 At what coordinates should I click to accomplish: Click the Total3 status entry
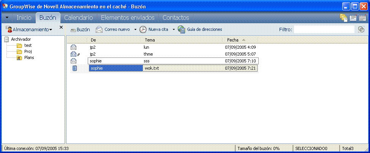[348, 148]
